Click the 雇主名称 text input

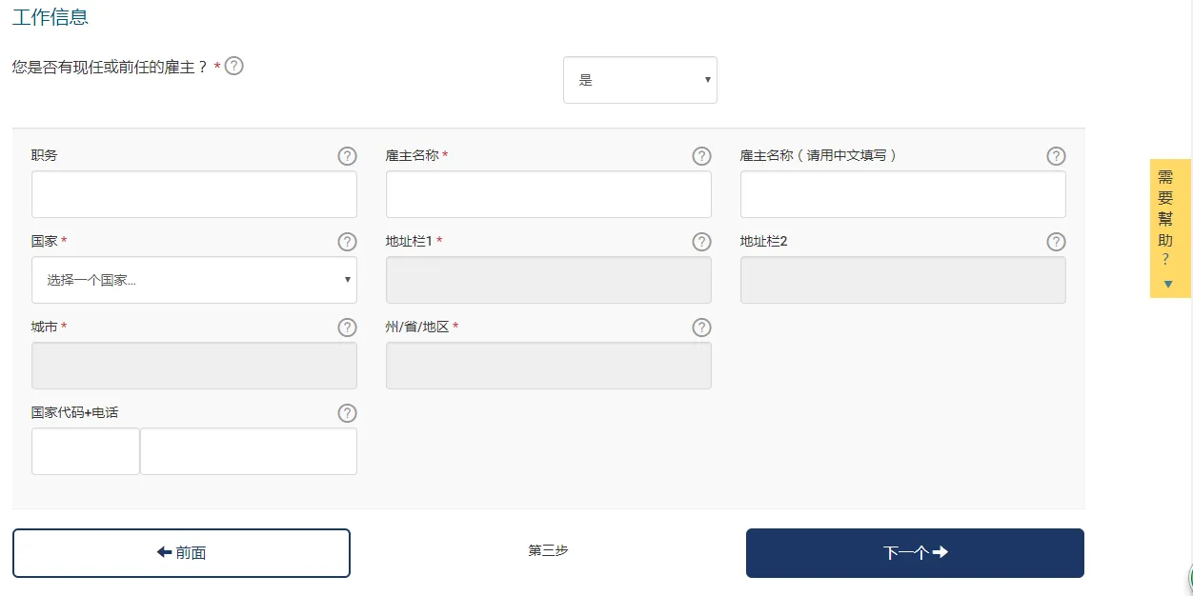[549, 194]
